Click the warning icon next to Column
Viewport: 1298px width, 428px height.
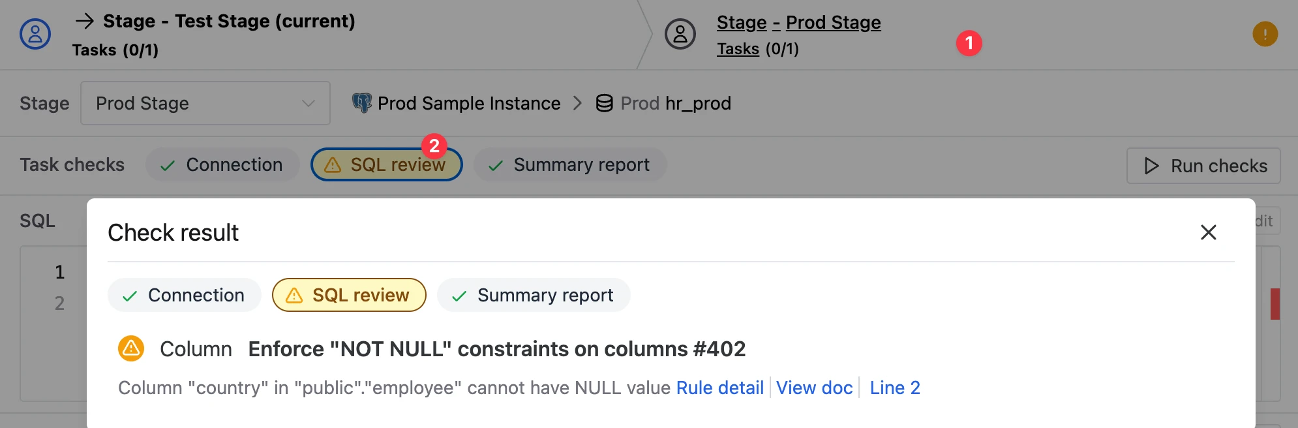coord(131,348)
